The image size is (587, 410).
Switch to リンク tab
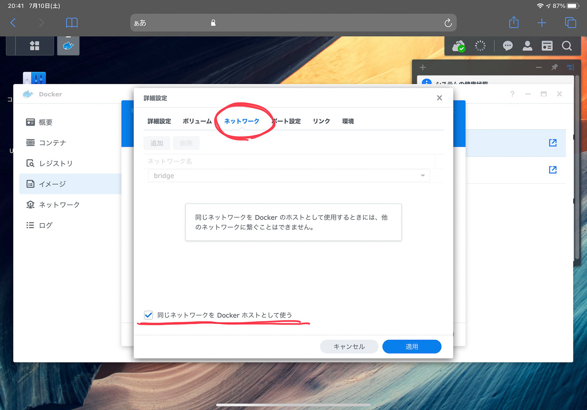coord(321,121)
